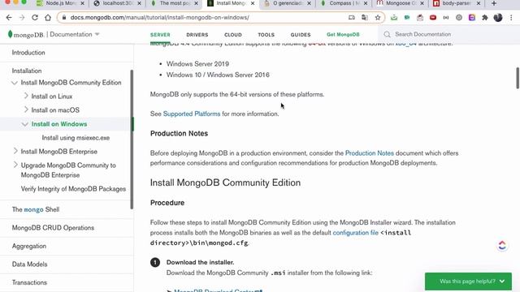This screenshot has width=520, height=292.
Task: Click the sidebar vertical scrollbar
Action: pyautogui.click(x=132, y=140)
